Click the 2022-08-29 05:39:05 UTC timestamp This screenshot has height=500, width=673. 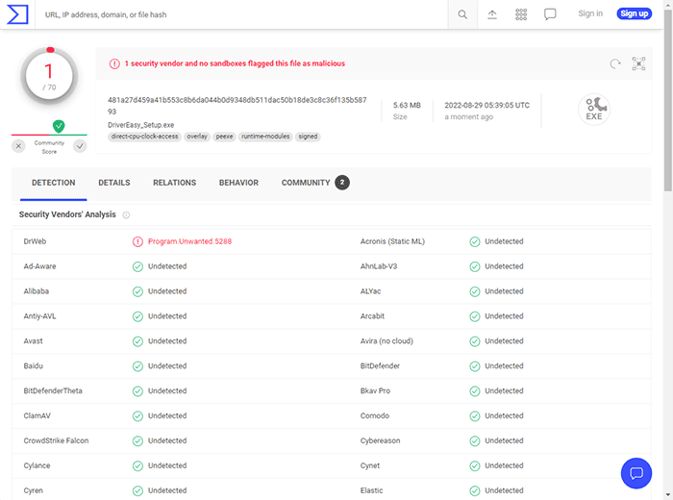tap(486, 105)
